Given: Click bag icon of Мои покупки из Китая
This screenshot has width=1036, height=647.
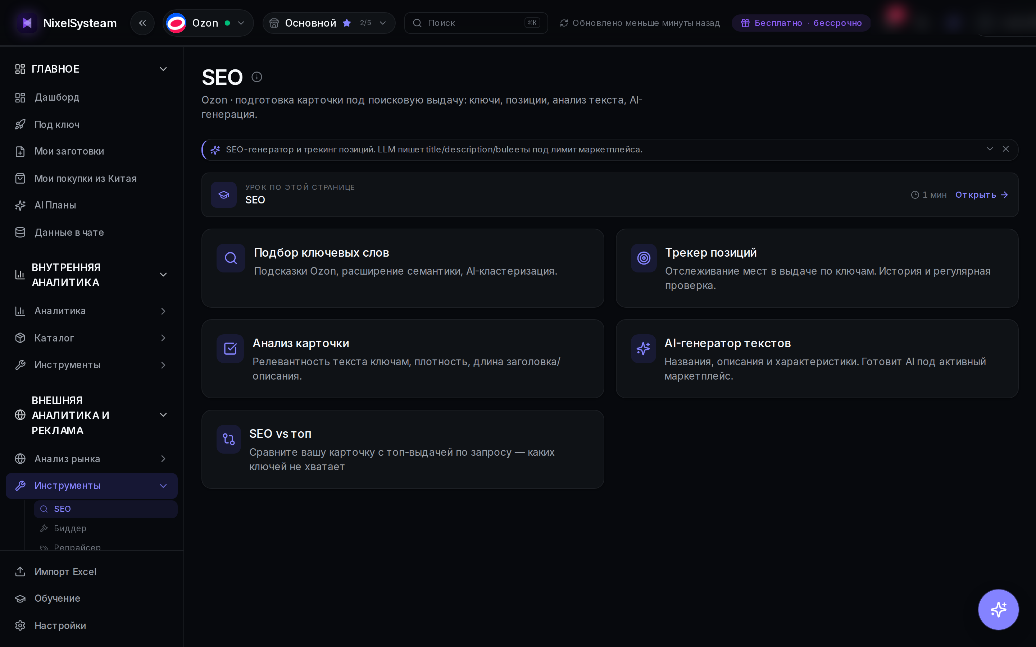Looking at the screenshot, I should [20, 178].
